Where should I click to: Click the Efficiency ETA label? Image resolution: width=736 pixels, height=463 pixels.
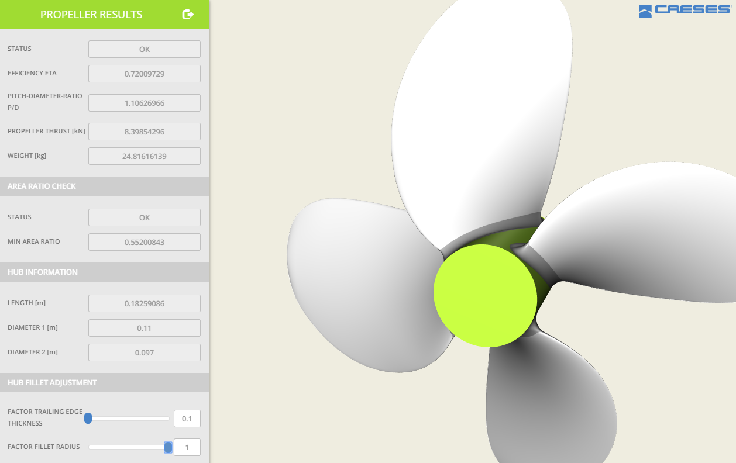click(32, 73)
